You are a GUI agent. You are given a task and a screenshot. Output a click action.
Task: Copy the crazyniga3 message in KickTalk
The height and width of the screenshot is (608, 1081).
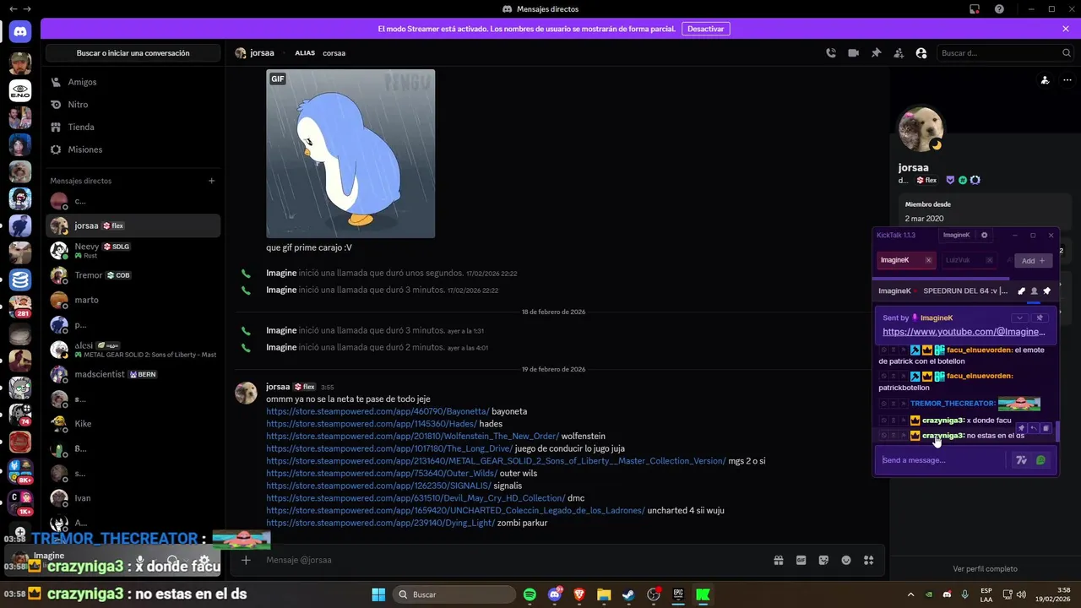pyautogui.click(x=1045, y=428)
